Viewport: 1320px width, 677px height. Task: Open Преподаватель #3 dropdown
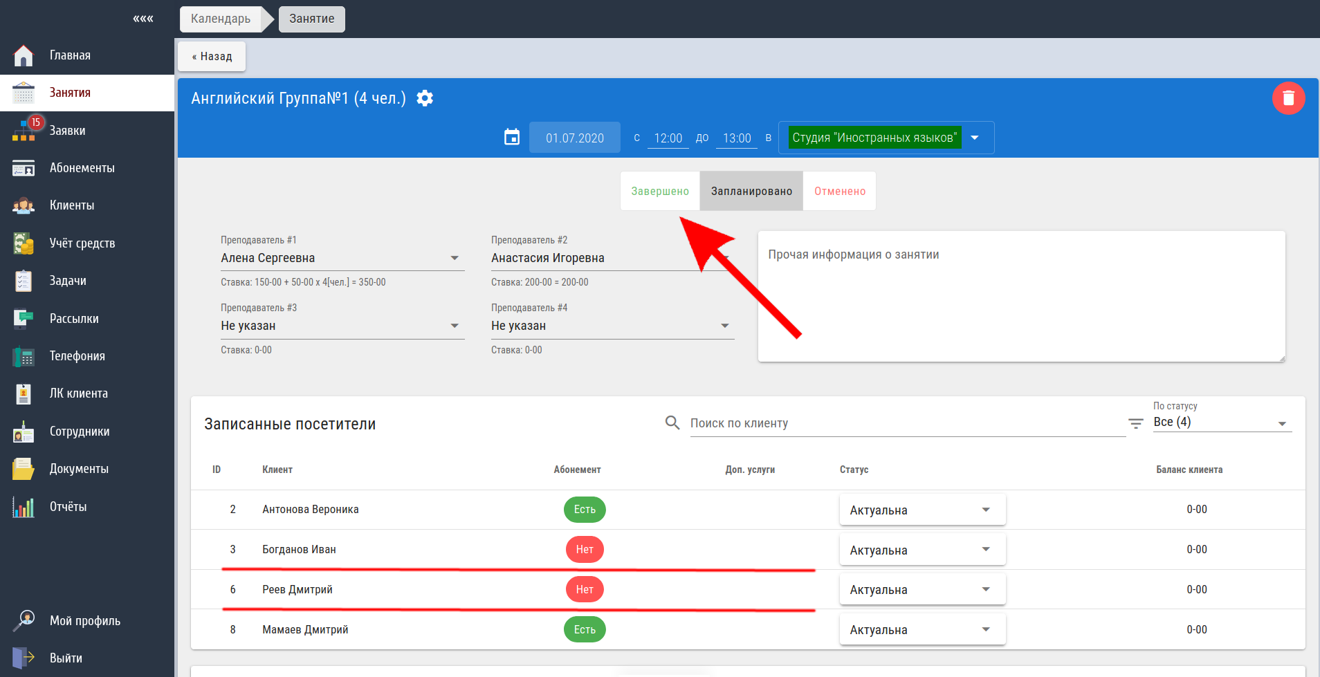pos(342,326)
